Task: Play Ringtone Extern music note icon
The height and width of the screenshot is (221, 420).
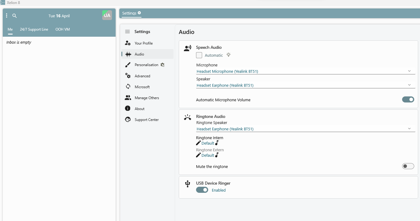Action: pyautogui.click(x=217, y=155)
